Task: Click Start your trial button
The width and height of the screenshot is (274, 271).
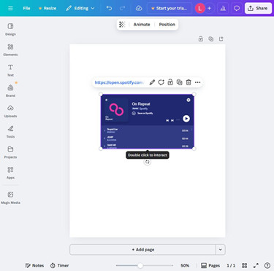Action: tap(170, 8)
